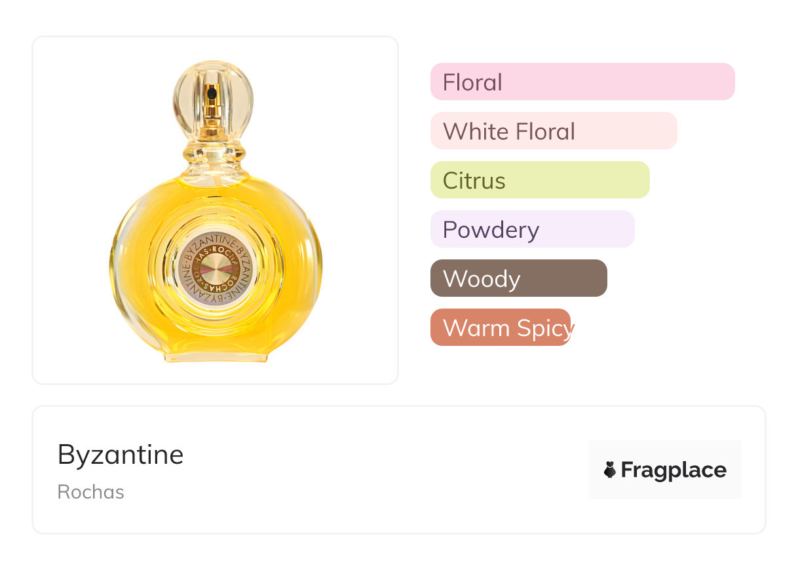This screenshot has width=798, height=566.
Task: Click the "Floral" label text
Action: pos(472,83)
